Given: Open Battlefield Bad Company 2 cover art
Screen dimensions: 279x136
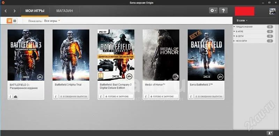Looking at the screenshot, I should [x=116, y=55].
